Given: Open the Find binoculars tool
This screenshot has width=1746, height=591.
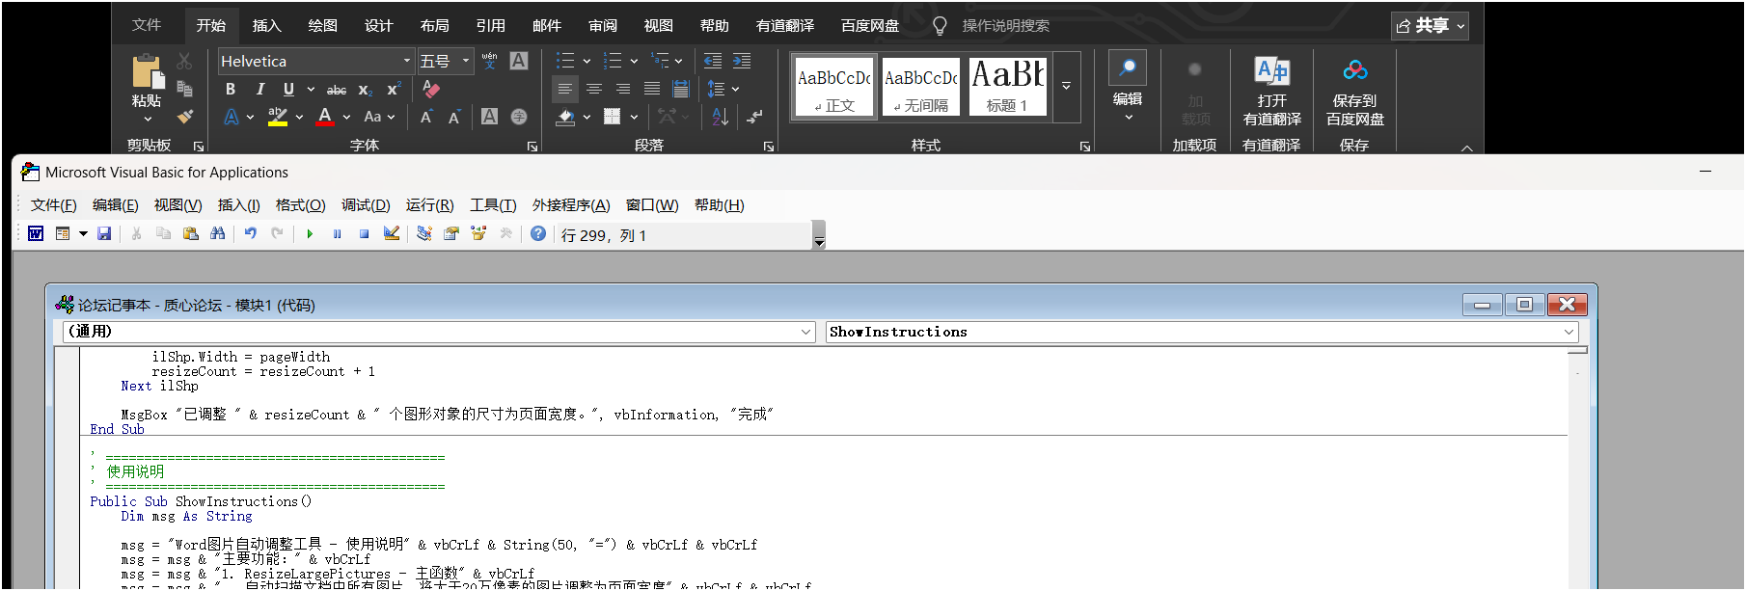Looking at the screenshot, I should pyautogui.click(x=218, y=234).
